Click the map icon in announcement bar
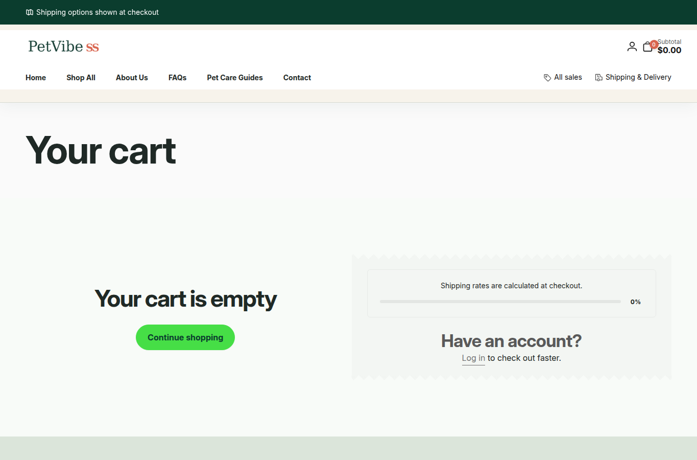The width and height of the screenshot is (697, 460). (x=30, y=12)
